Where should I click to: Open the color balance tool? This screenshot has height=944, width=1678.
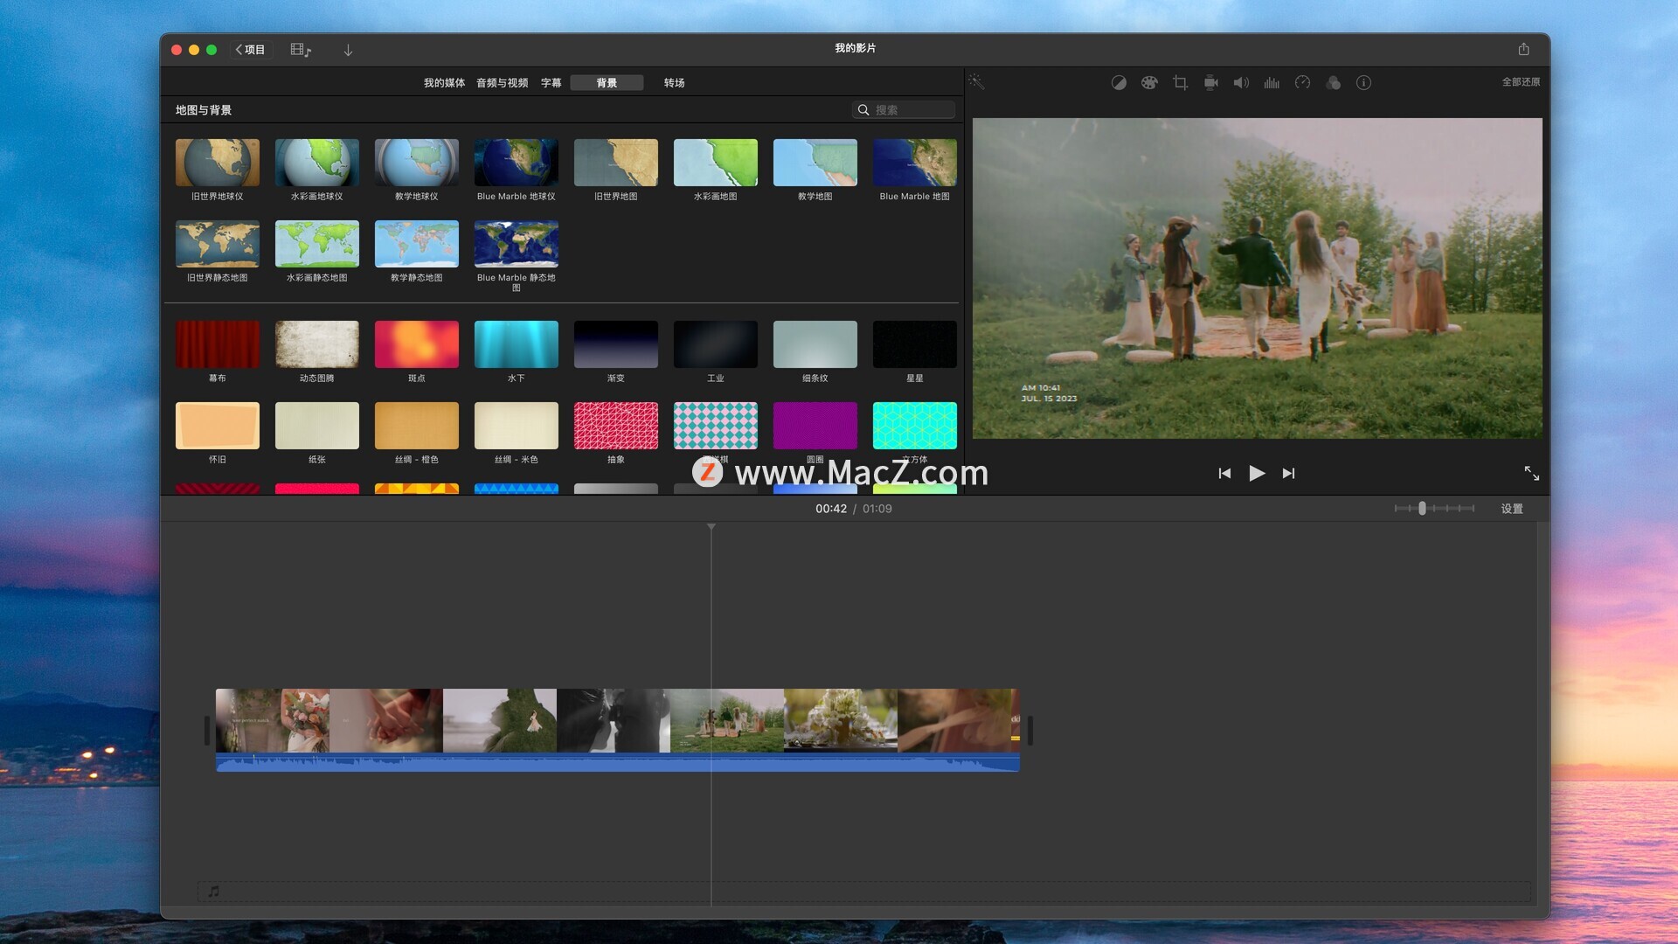tap(1119, 83)
